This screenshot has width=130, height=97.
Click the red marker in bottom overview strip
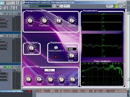(29, 91)
